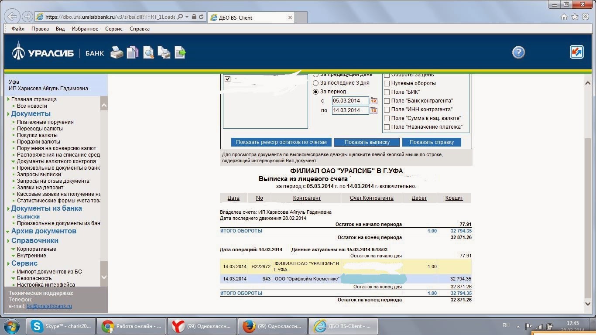Screen dimensions: 596x335
Task: Expand the Сервис section
Action: [x=8, y=263]
